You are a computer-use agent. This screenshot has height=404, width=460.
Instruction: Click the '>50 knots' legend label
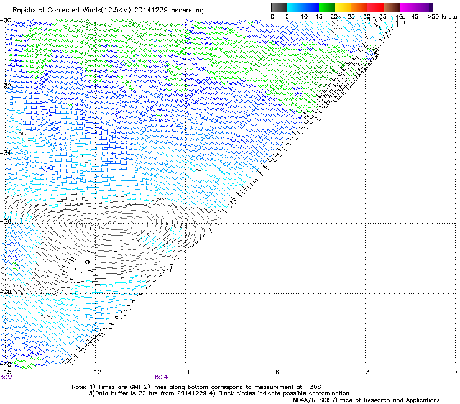pos(442,17)
